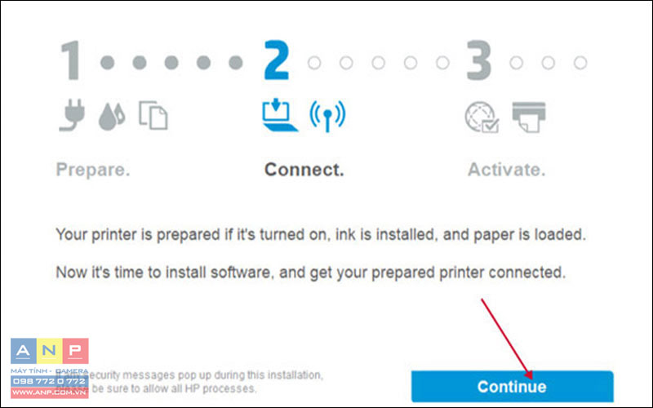Viewport: 653px width, 408px height.
Task: Click the gray printer icon under step 3
Action: click(528, 117)
